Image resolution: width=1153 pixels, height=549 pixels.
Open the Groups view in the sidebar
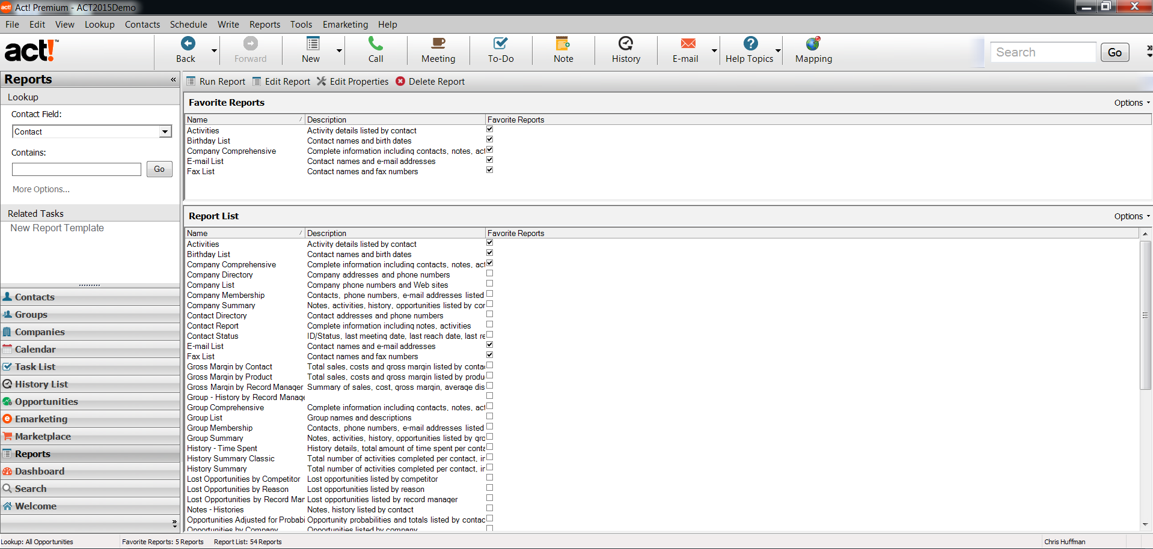pos(90,315)
